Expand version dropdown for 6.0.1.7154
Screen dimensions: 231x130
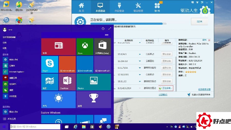pyautogui.click(x=140, y=68)
